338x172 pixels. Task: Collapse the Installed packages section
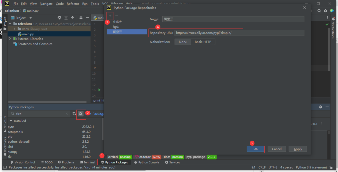click(11, 121)
